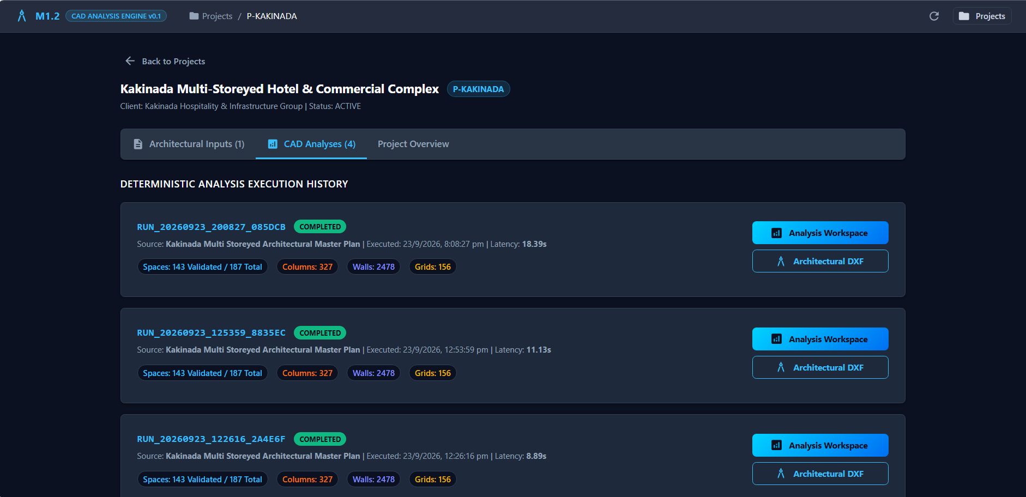Open Analysis Workspace for run 2A4E6F
The image size is (1026, 497).
(x=820, y=445)
